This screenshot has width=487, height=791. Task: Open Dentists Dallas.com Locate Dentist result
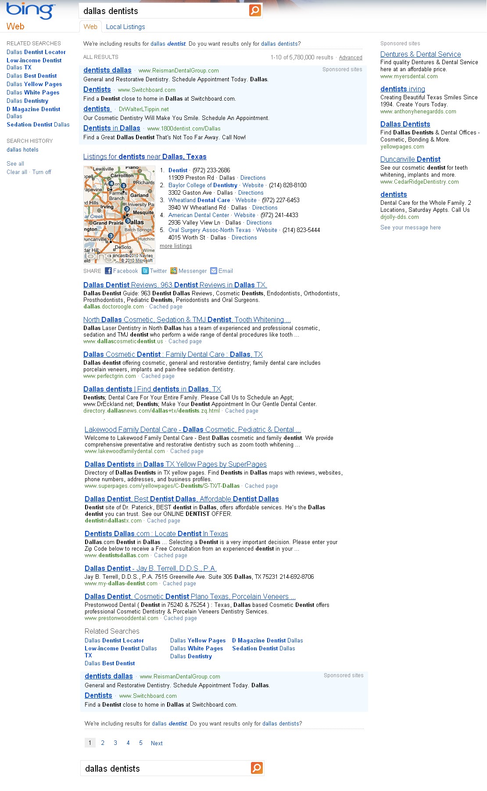[x=156, y=533]
